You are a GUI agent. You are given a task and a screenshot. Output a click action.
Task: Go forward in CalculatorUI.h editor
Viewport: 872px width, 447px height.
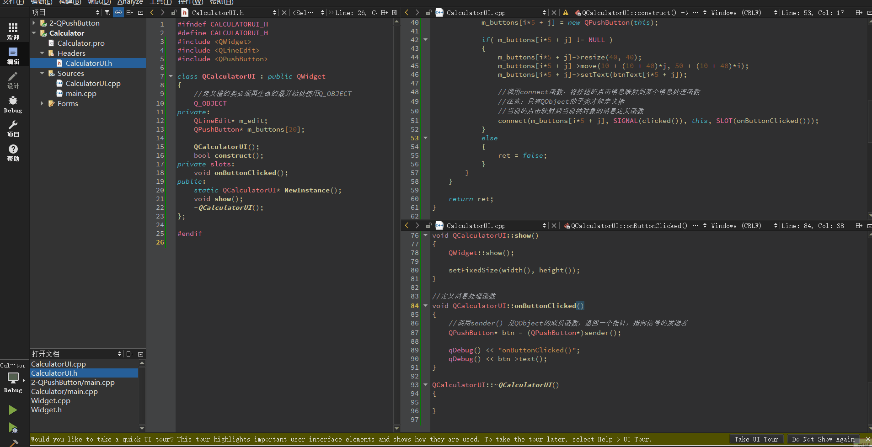coord(162,13)
